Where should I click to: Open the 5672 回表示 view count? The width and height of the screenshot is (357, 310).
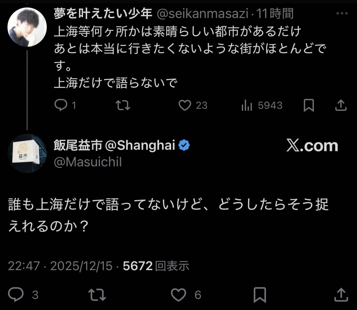pyautogui.click(x=156, y=266)
